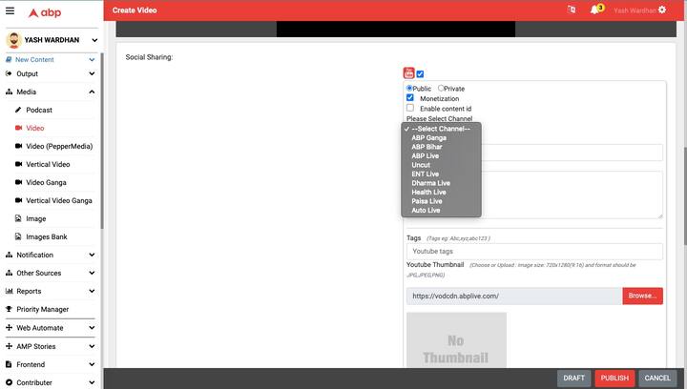The image size is (687, 389).
Task: Click the Browse... thumbnail button
Action: pyautogui.click(x=642, y=296)
